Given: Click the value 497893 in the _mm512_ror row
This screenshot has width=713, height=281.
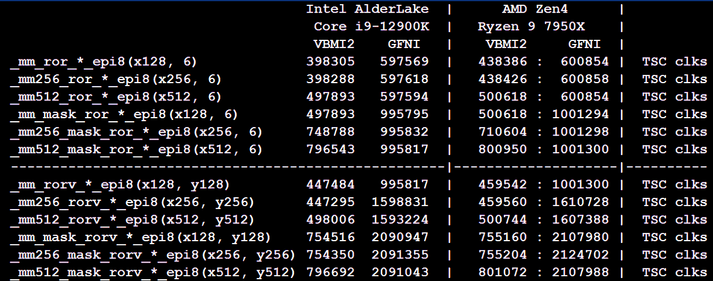Looking at the screenshot, I should (x=331, y=96).
